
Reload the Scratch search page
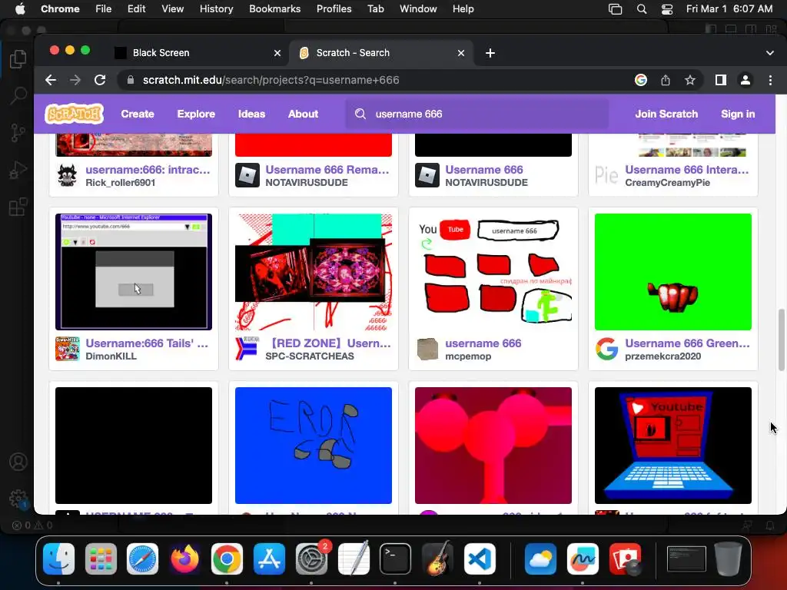point(100,80)
